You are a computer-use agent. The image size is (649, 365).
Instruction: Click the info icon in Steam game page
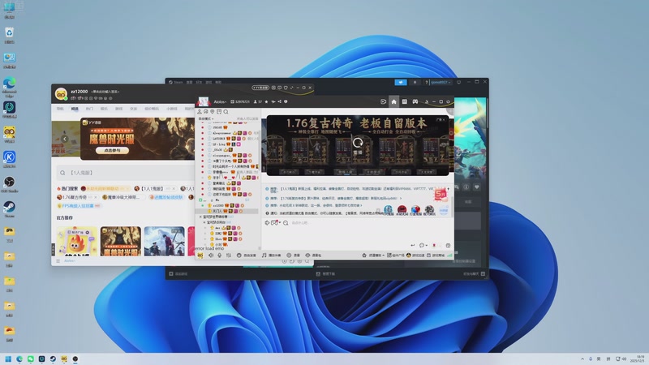(466, 187)
